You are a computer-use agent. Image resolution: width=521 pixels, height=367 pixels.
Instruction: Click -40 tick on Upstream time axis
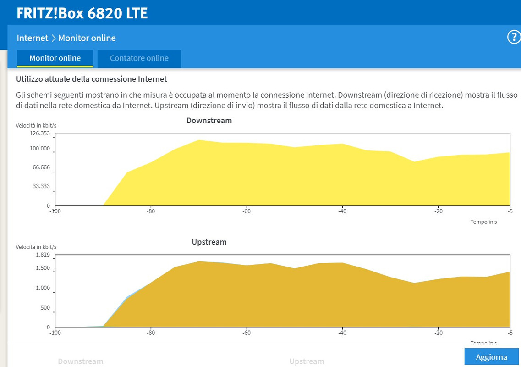click(342, 333)
